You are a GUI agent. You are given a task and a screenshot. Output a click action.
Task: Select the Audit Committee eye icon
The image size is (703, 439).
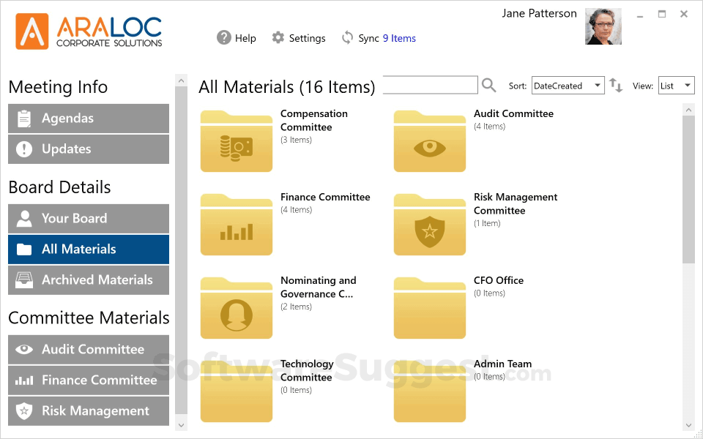click(23, 349)
